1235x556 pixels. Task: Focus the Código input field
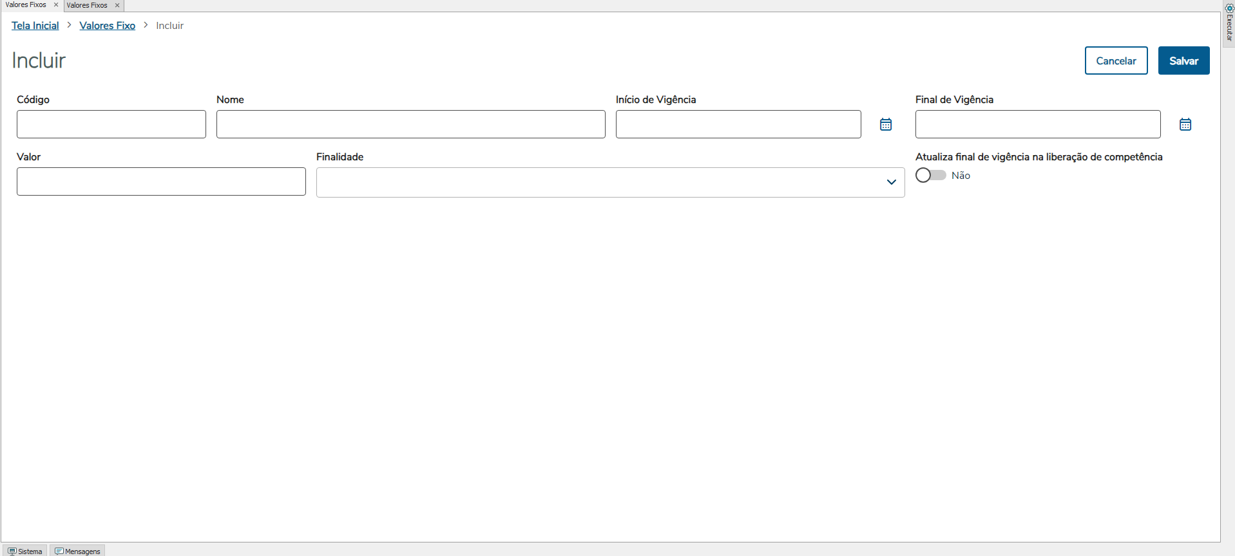coord(111,124)
